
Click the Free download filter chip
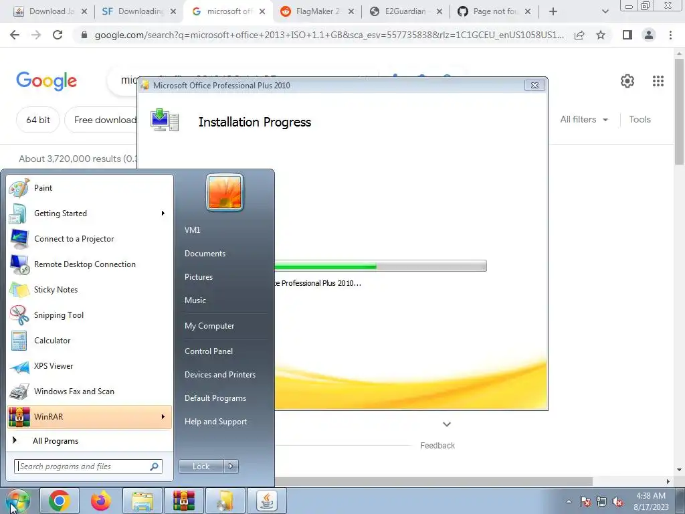(x=102, y=120)
